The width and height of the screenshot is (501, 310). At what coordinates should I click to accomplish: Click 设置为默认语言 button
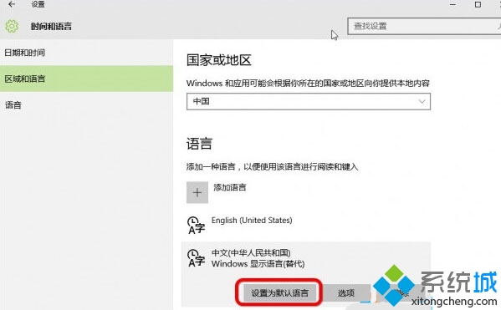(x=279, y=292)
